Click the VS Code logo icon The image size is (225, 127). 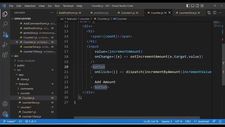[x=4, y=6]
